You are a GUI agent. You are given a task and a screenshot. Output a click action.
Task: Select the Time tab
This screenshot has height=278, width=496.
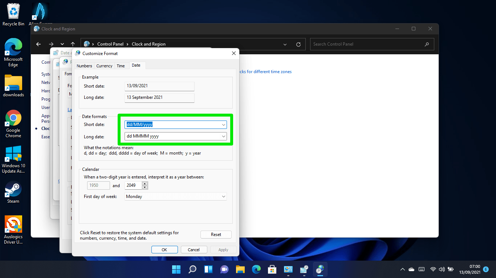click(x=121, y=66)
